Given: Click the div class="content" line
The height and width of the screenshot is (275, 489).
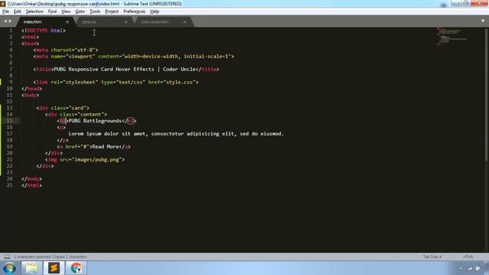Looking at the screenshot, I should pos(76,115).
